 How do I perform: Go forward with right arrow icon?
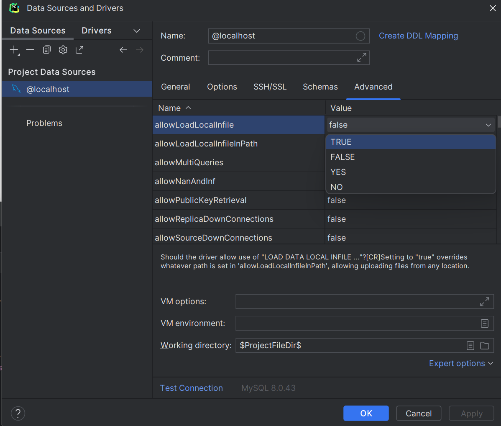click(x=140, y=50)
